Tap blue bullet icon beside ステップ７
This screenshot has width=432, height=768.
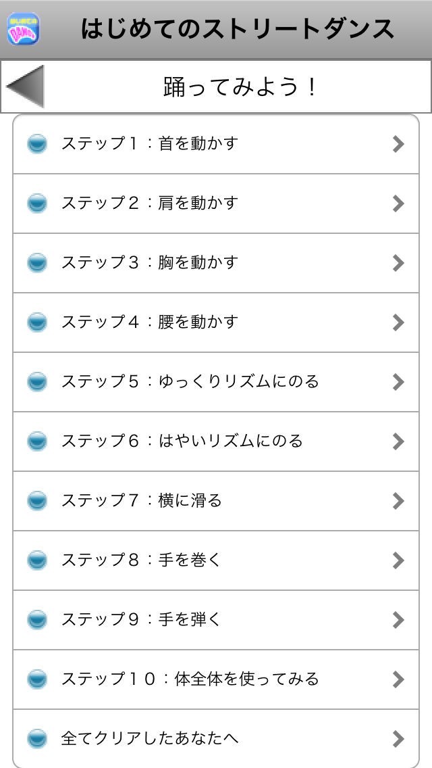[37, 501]
